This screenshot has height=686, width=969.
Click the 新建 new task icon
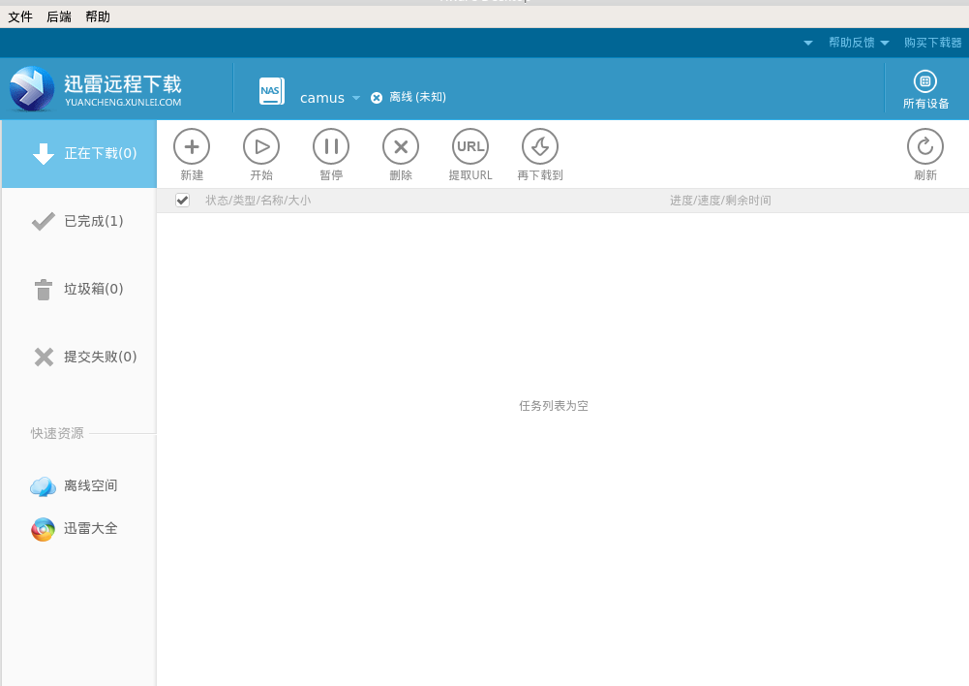192,146
